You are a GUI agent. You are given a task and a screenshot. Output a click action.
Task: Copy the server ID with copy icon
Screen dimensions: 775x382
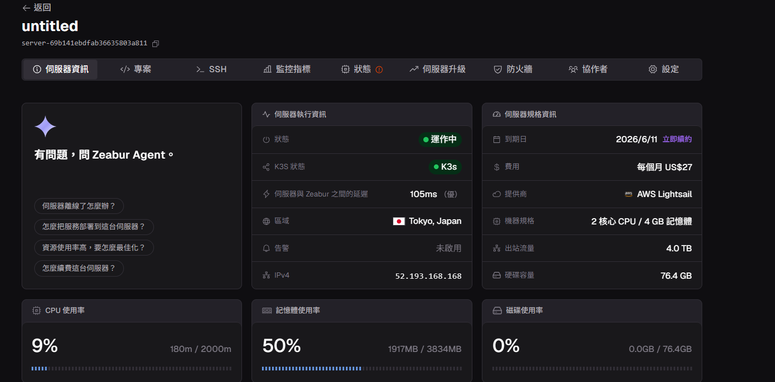click(156, 44)
